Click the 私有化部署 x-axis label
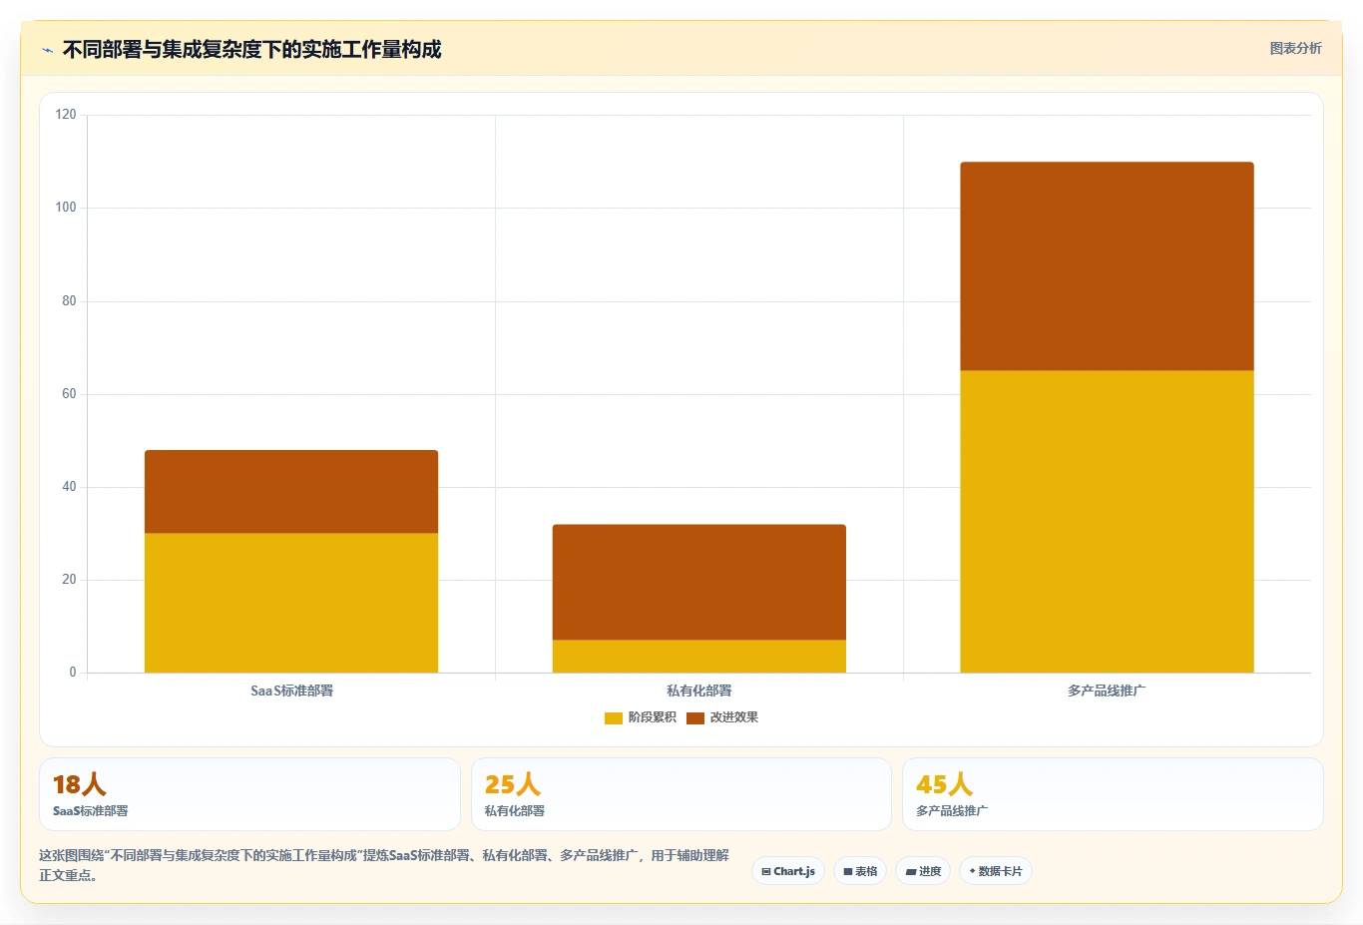The height and width of the screenshot is (925, 1363). (699, 691)
